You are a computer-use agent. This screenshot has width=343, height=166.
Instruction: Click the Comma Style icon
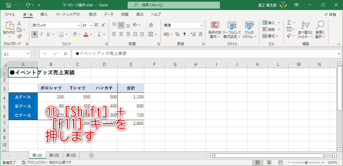pos(184,34)
